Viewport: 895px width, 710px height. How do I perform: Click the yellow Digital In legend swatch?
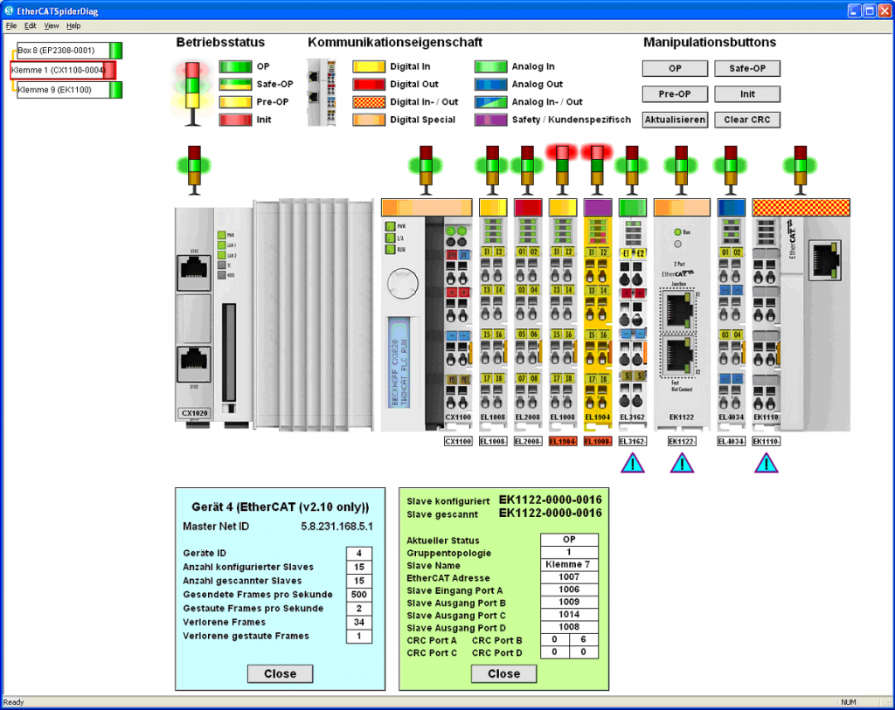click(x=368, y=66)
